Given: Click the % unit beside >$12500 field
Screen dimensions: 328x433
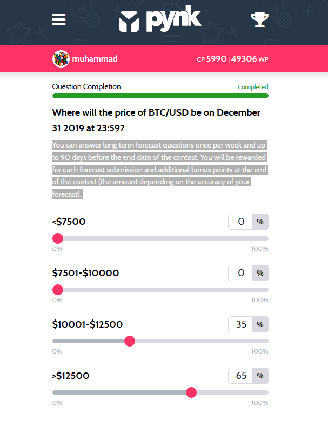Looking at the screenshot, I should [260, 376].
